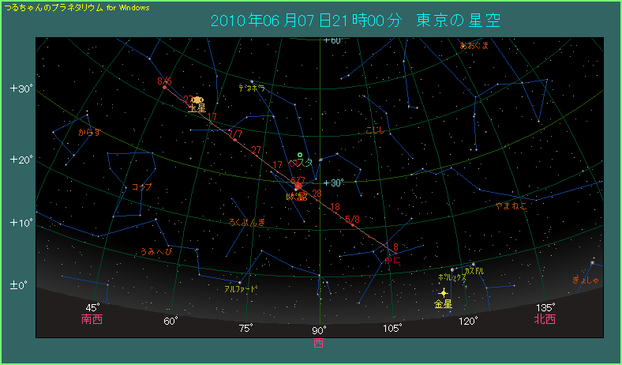Click the green Vesta asteroid marker

pyautogui.click(x=300, y=154)
